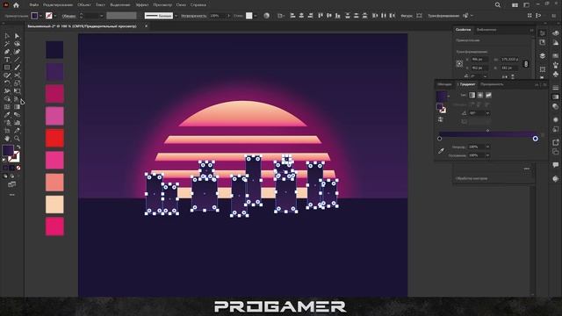The width and height of the screenshot is (562, 316).
Task: Select the Rotate tool
Action: click(7, 83)
